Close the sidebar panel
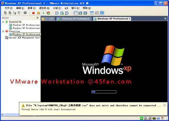The height and width of the screenshot is (121, 169). [x=37, y=18]
